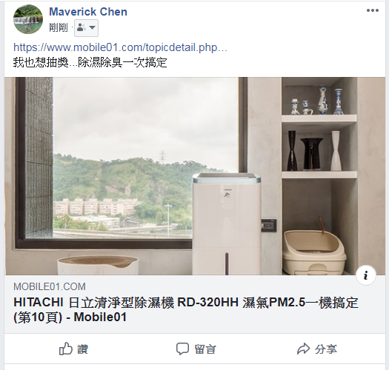This screenshot has width=389, height=370.
Task: Click the thumbs-up Like icon
Action: point(66,349)
